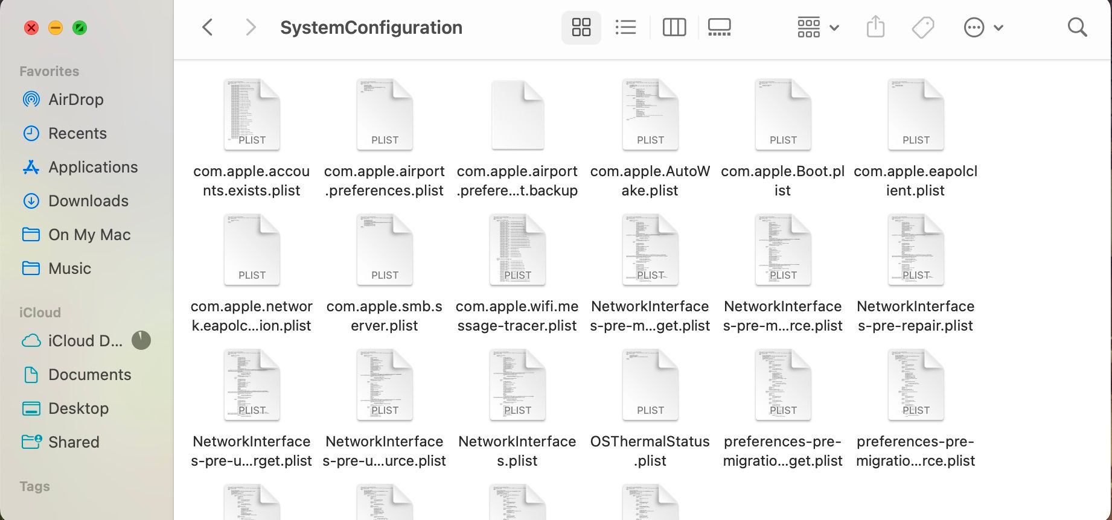Switch to icon grid view
This screenshot has width=1112, height=520.
581,27
